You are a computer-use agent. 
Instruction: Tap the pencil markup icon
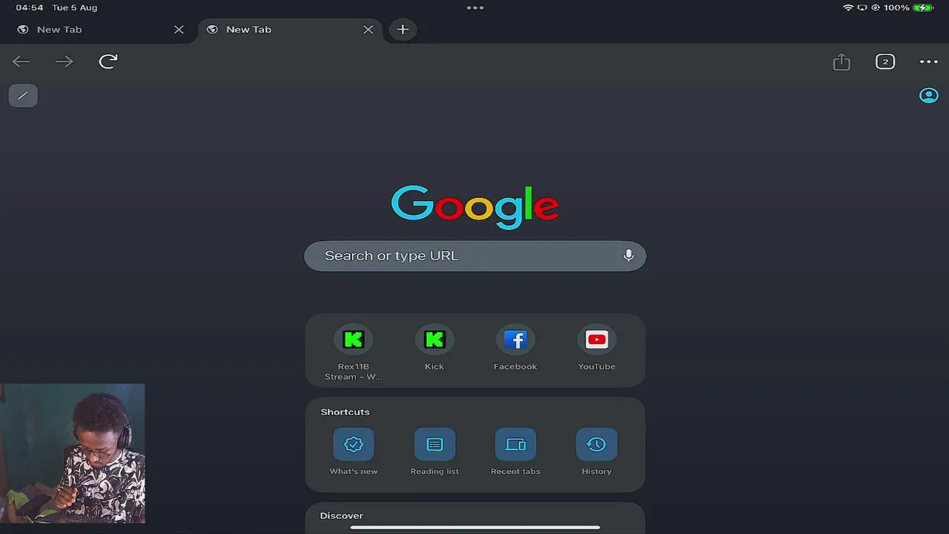click(x=23, y=95)
